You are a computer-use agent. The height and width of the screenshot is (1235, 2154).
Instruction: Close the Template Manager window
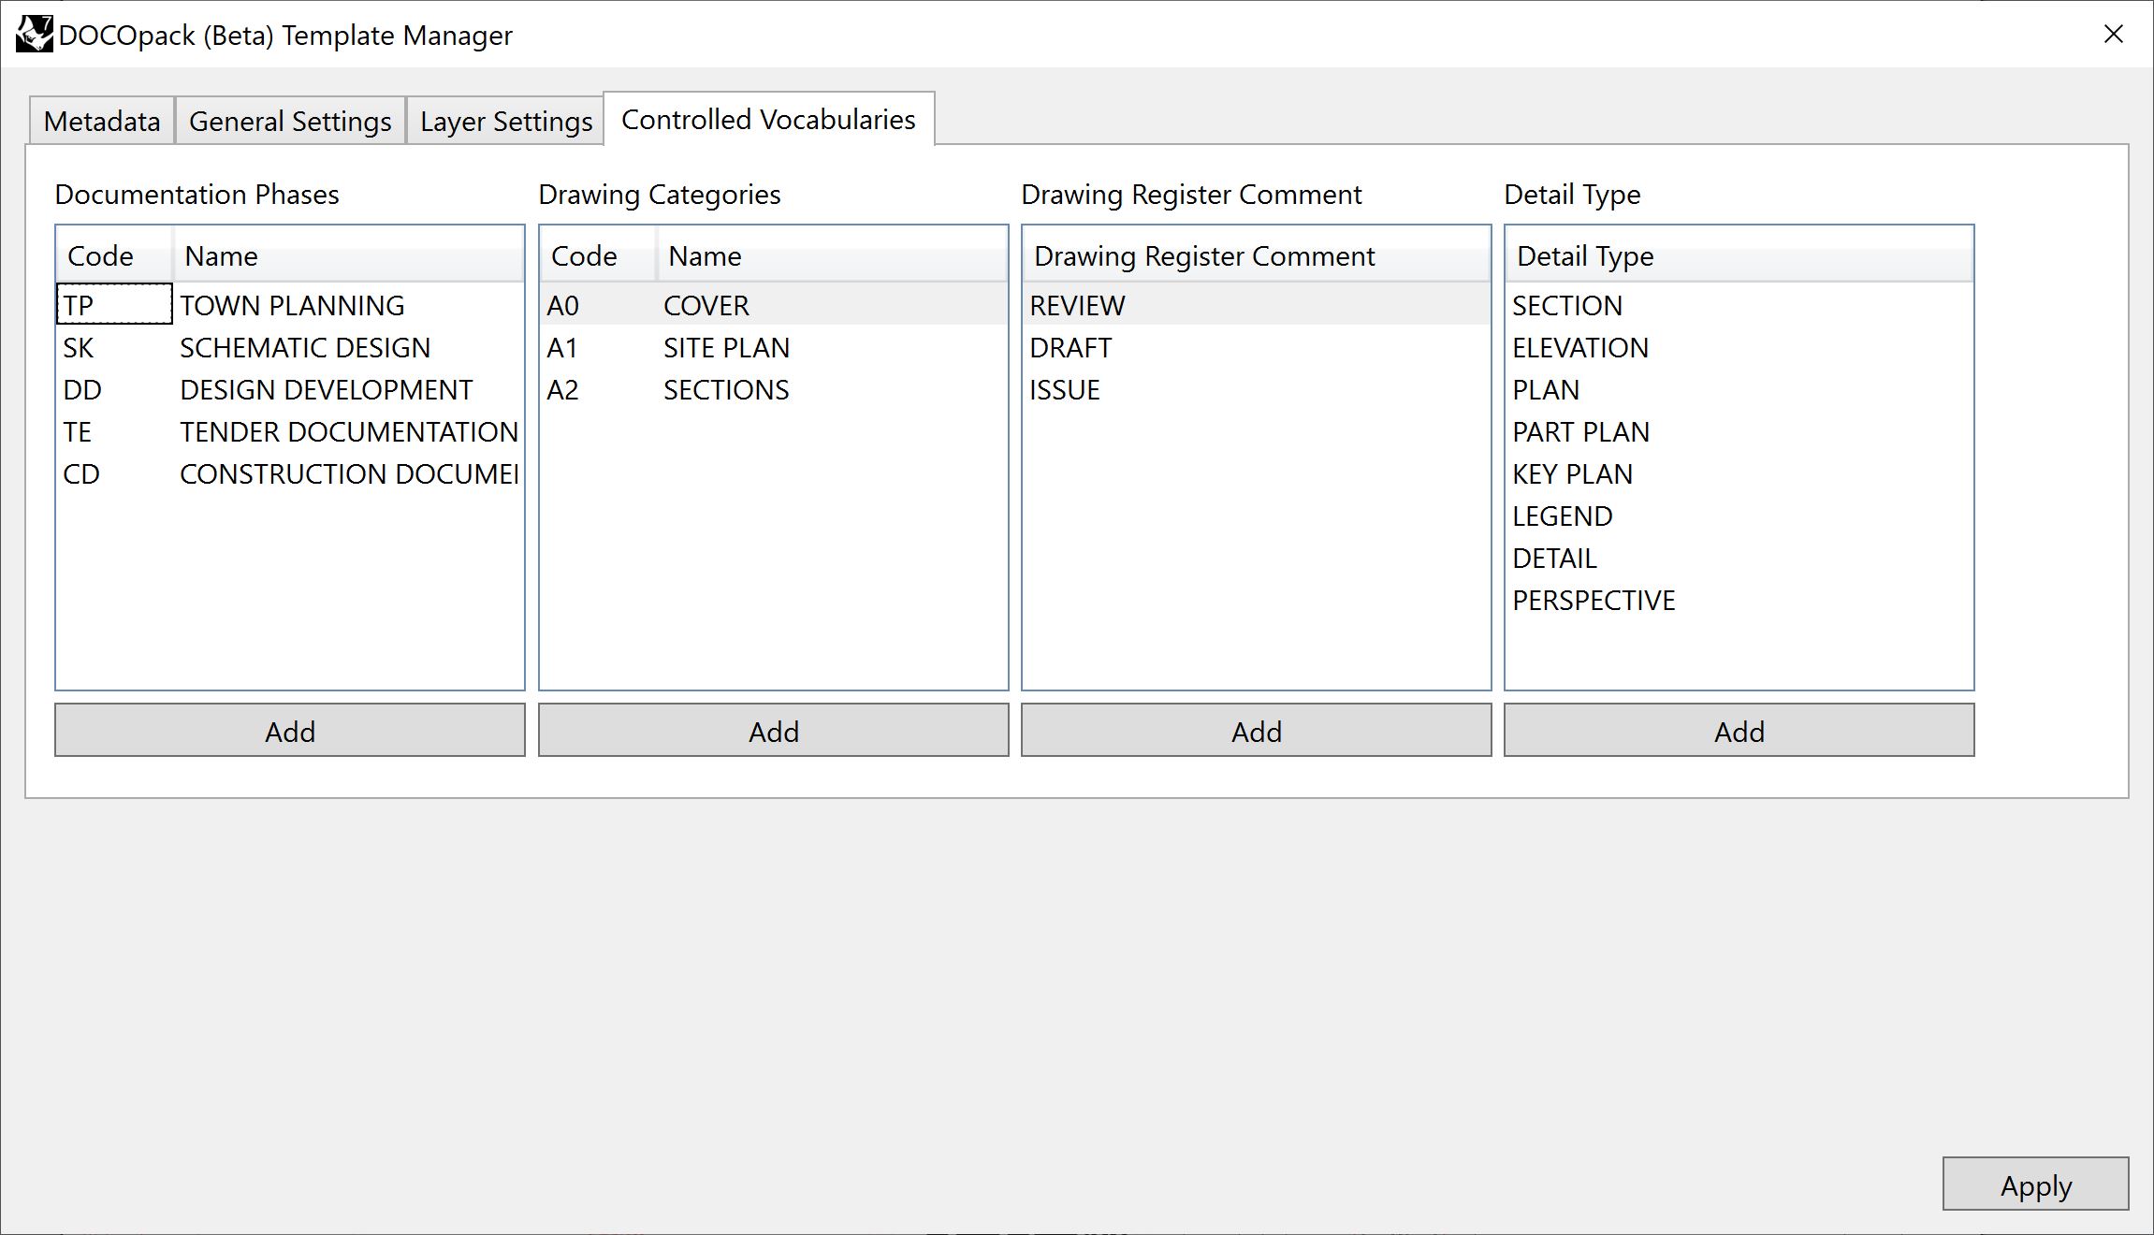[2113, 34]
